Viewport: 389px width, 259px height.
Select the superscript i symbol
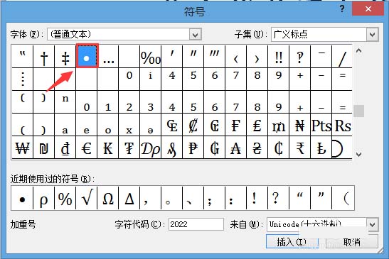click(x=151, y=79)
